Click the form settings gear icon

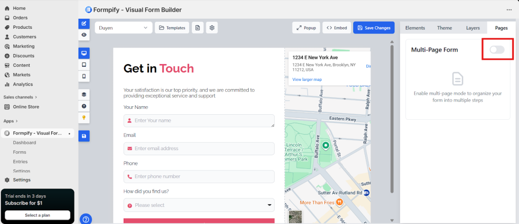click(212, 28)
